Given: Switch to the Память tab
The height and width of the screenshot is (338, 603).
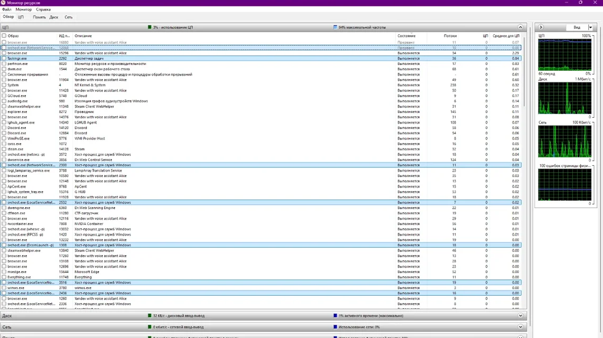Looking at the screenshot, I should coord(39,17).
